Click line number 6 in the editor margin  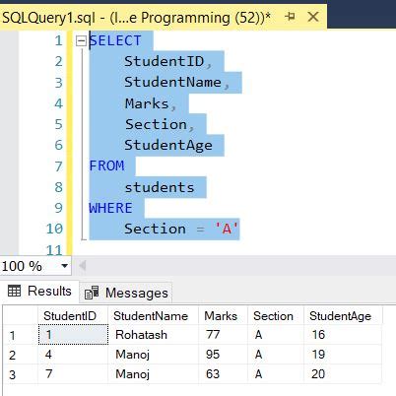(x=58, y=145)
